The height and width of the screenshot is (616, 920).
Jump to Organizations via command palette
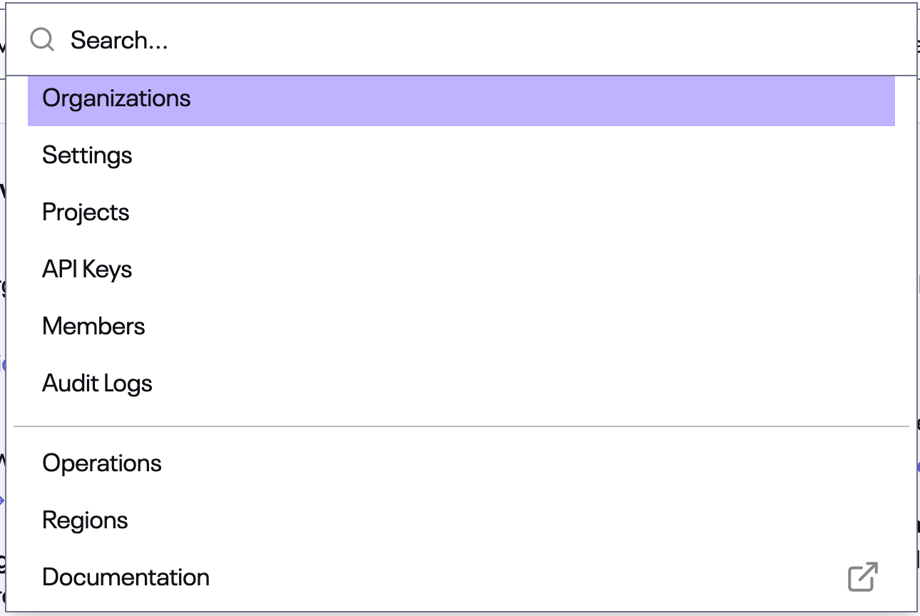tap(117, 98)
